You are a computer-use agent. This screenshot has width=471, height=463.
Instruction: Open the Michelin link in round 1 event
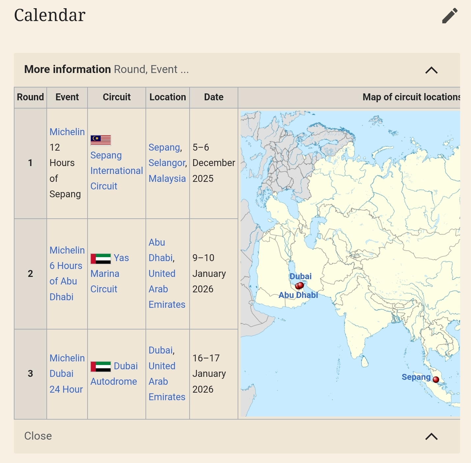point(67,132)
